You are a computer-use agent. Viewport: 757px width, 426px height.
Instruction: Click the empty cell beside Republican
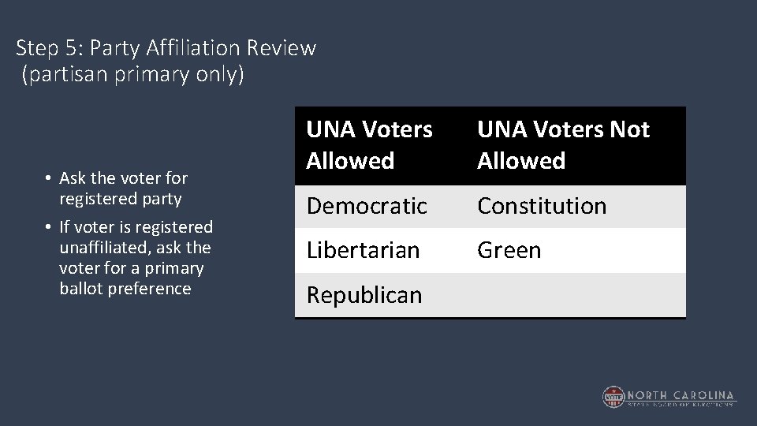coord(576,295)
